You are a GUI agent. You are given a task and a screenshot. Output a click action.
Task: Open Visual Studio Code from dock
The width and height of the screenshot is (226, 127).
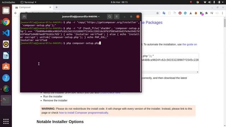tap(6, 33)
